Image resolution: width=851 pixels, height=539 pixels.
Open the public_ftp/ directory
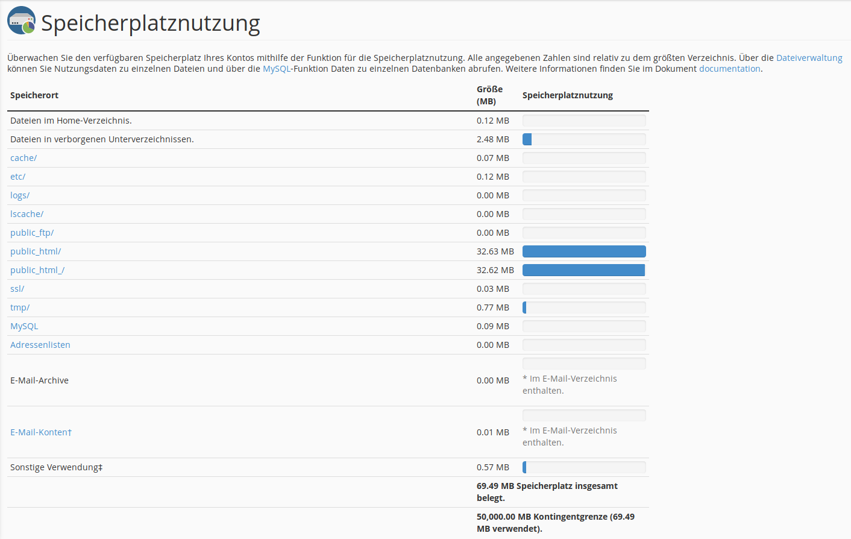click(x=32, y=233)
